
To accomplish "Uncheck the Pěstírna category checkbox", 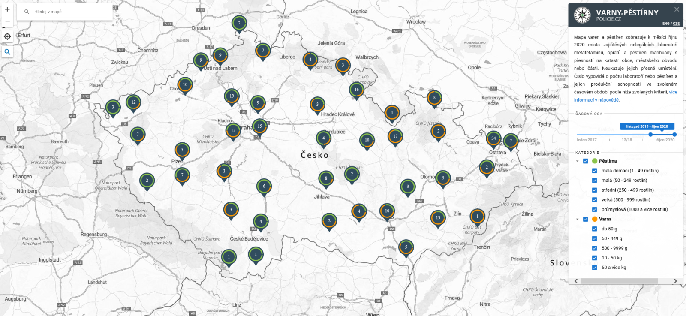I will point(586,161).
